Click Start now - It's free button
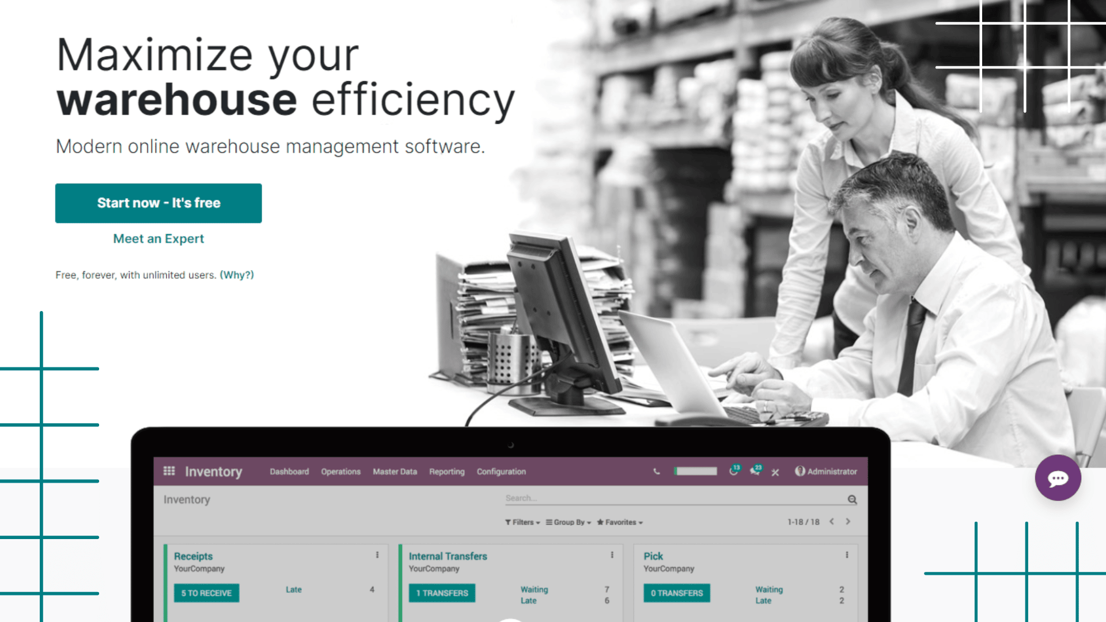Image resolution: width=1106 pixels, height=622 pixels. tap(158, 203)
